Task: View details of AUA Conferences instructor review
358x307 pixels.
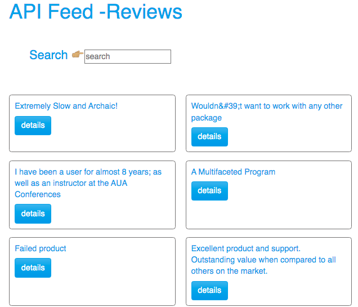Action: [33, 214]
